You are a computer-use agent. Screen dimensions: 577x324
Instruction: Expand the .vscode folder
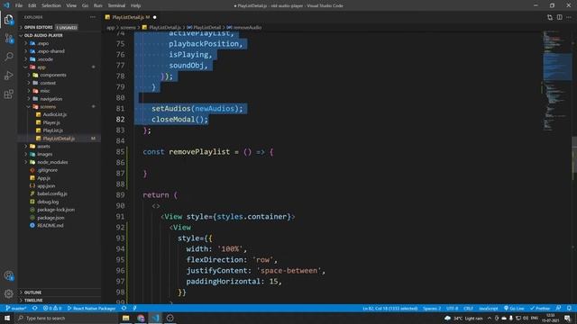[x=60, y=59]
